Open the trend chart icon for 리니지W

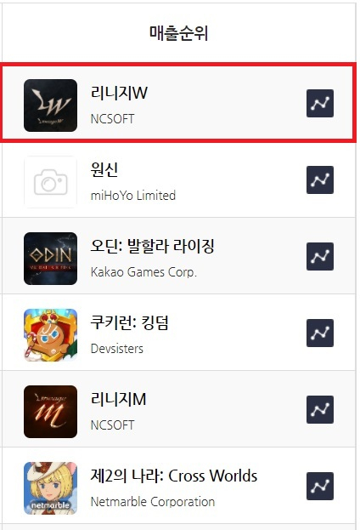pyautogui.click(x=320, y=104)
